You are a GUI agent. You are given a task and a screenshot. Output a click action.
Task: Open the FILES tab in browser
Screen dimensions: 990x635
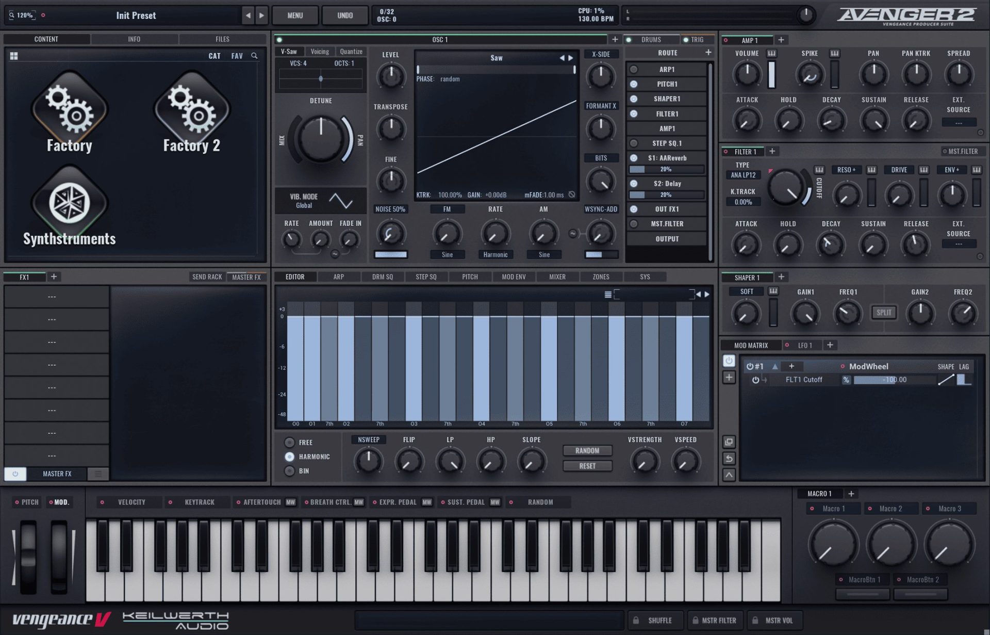[222, 39]
